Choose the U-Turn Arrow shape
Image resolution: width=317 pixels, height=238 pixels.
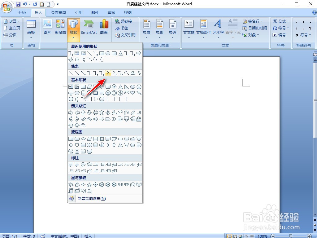(127, 113)
